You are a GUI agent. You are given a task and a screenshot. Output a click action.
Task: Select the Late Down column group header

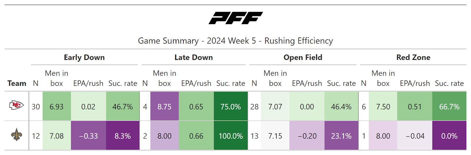(x=193, y=58)
